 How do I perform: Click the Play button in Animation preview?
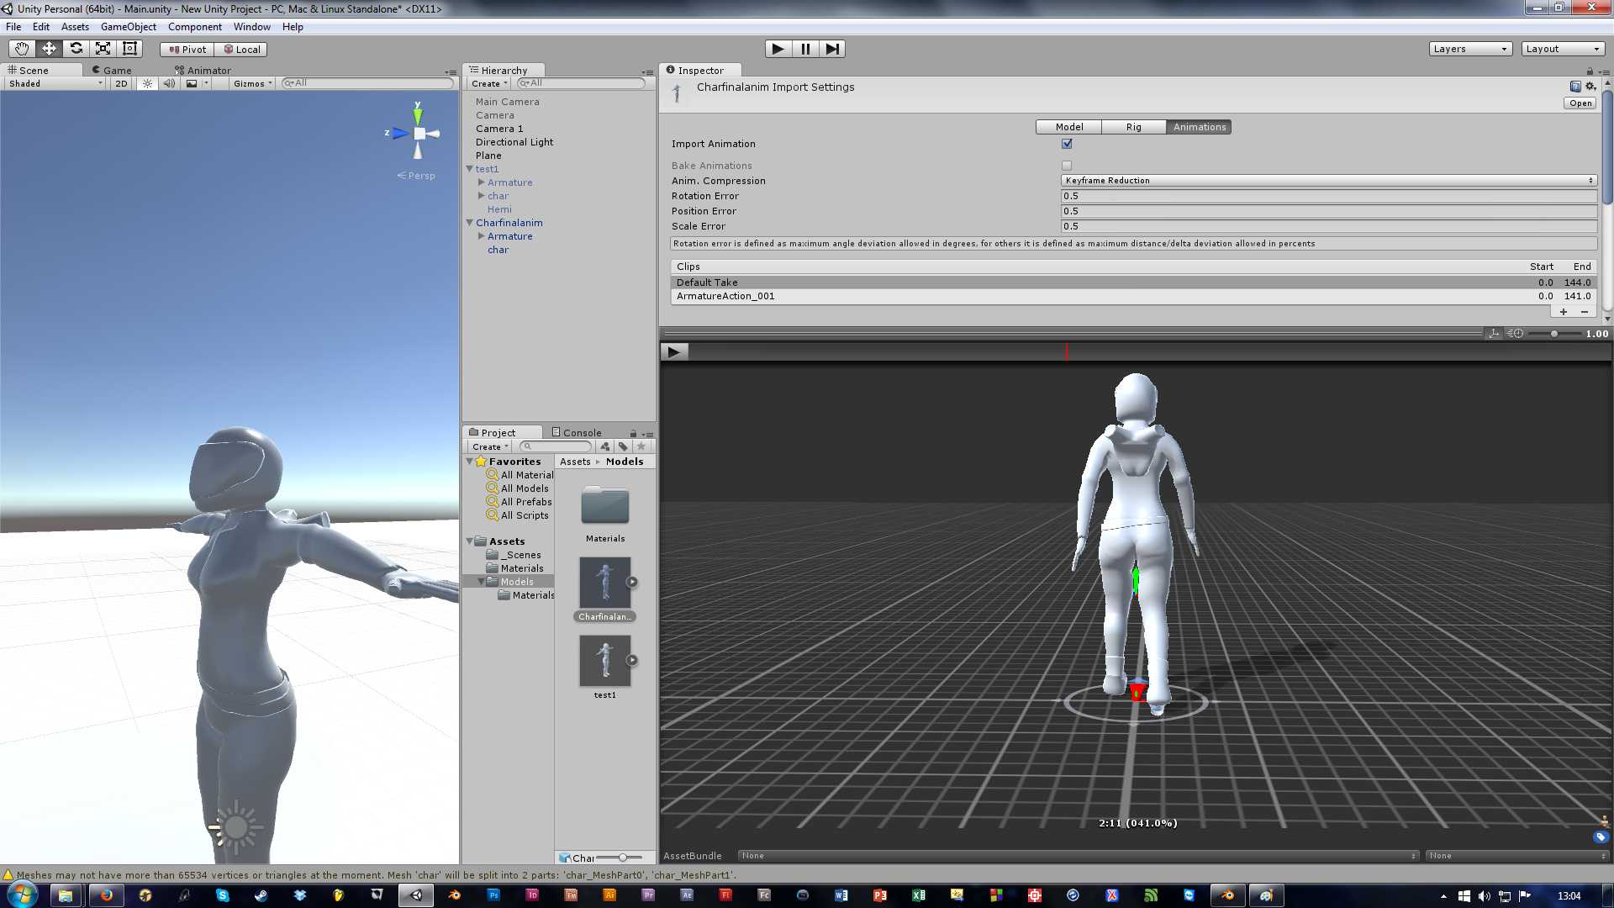[x=675, y=351]
